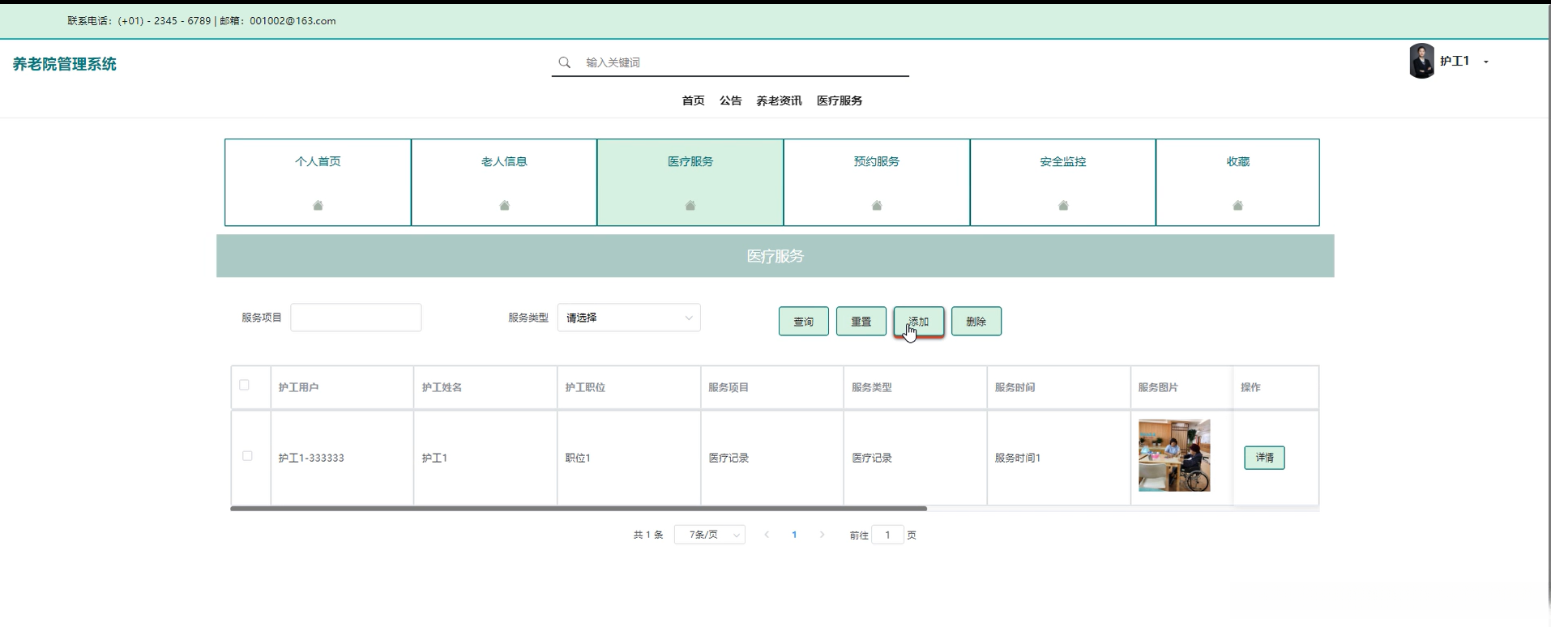The image size is (1551, 627).
Task: Check the 护工1-333333 row checkbox
Action: point(247,456)
